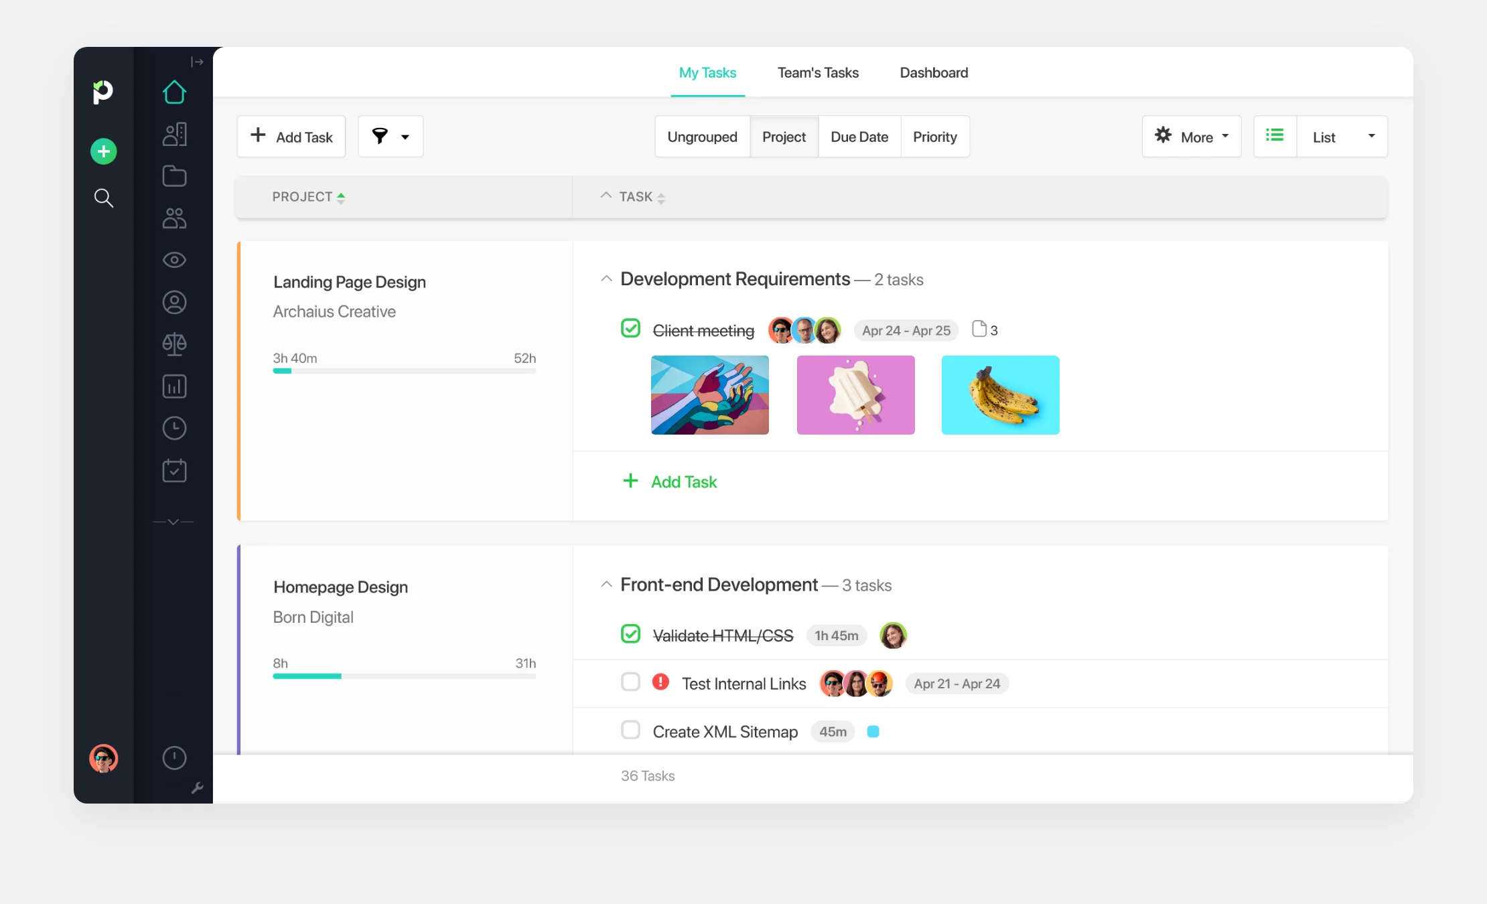Click the 1h 45m time badge
Image resolution: width=1487 pixels, height=904 pixels.
837,635
